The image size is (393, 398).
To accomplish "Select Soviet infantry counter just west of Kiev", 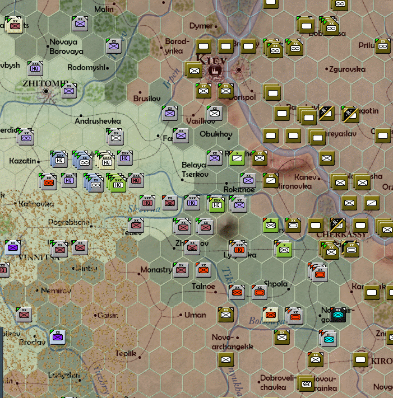I will click(195, 71).
